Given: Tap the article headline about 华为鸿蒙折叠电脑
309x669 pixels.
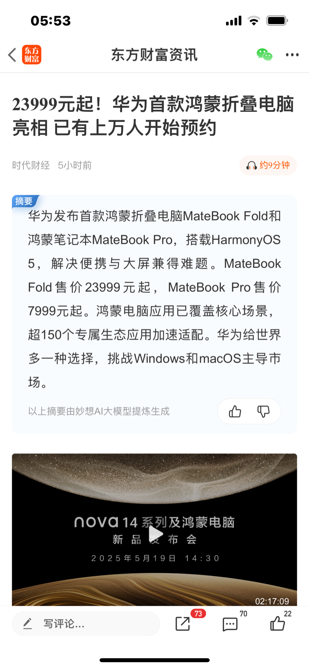Looking at the screenshot, I should [153, 116].
